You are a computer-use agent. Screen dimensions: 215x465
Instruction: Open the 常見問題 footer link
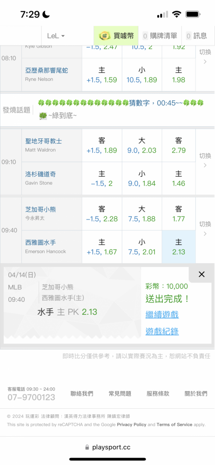120,393
